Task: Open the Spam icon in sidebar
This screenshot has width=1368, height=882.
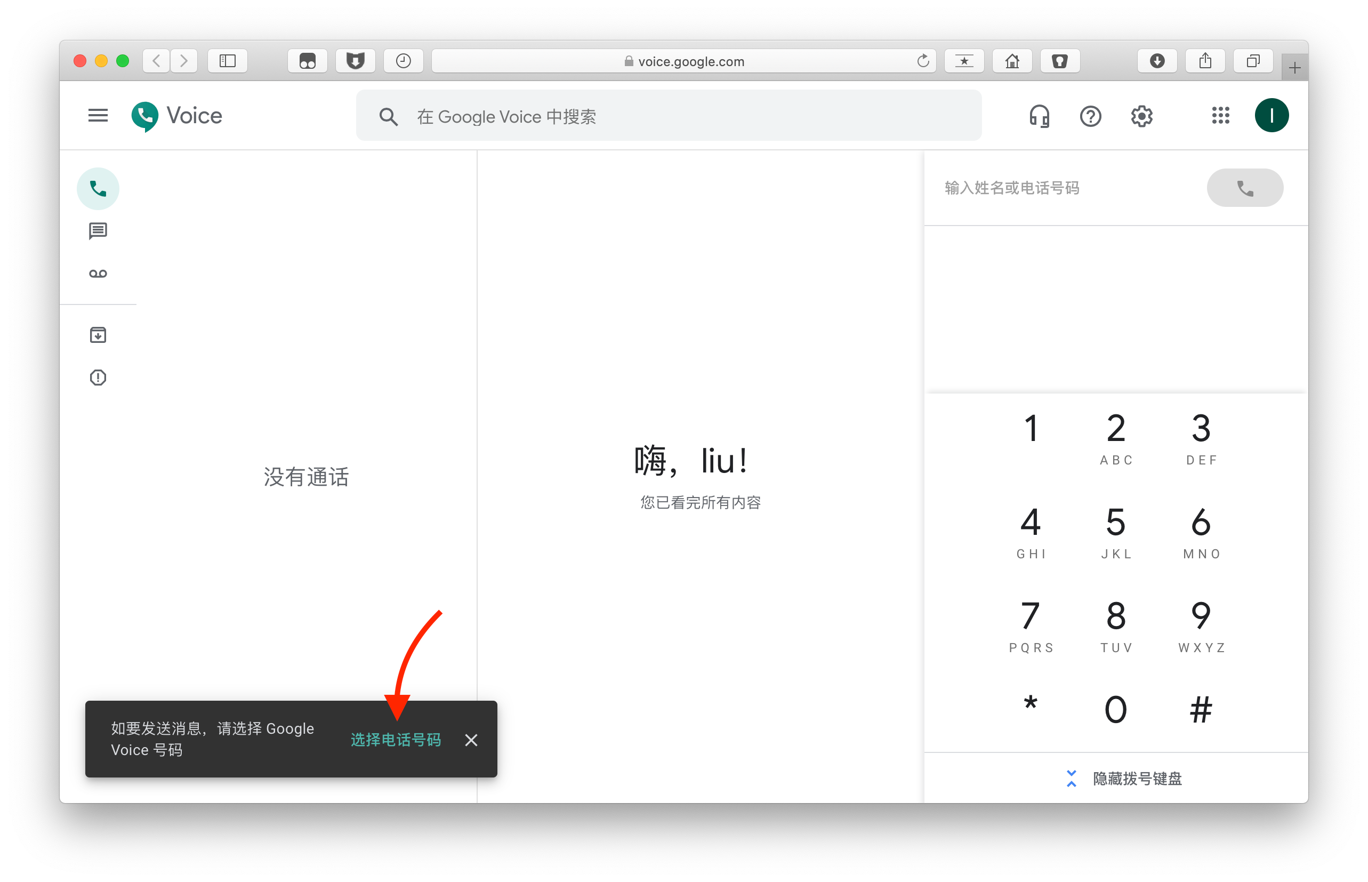Action: [98, 378]
